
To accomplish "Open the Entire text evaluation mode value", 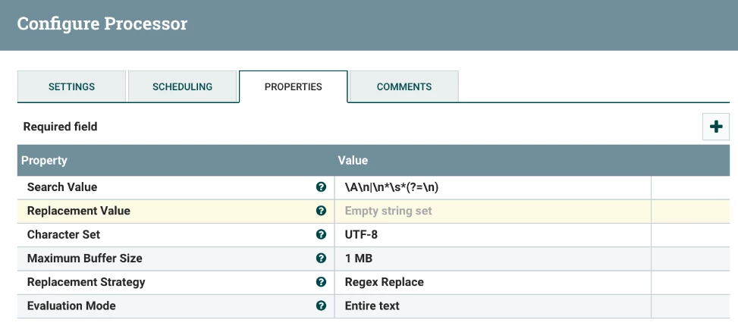I will tap(493, 306).
